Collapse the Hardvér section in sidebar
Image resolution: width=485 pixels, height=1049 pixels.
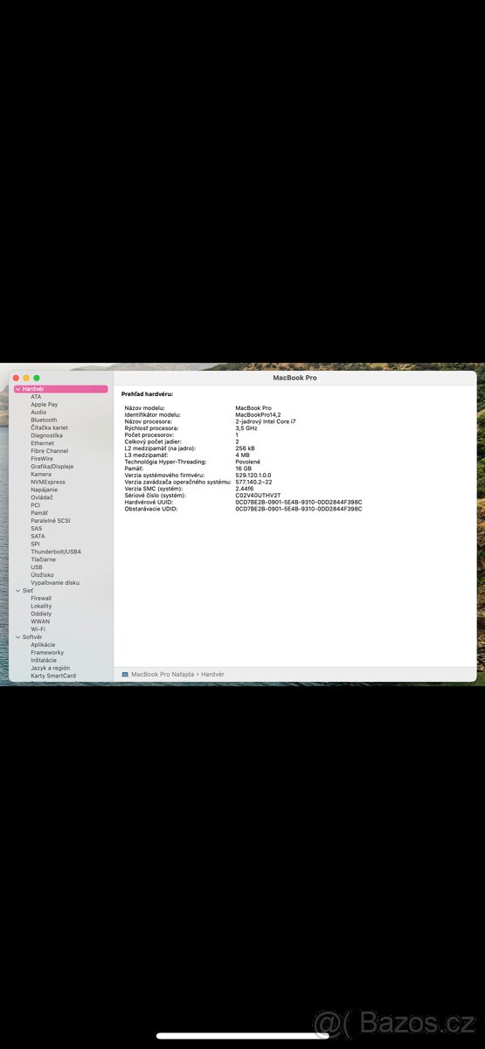coord(17,389)
